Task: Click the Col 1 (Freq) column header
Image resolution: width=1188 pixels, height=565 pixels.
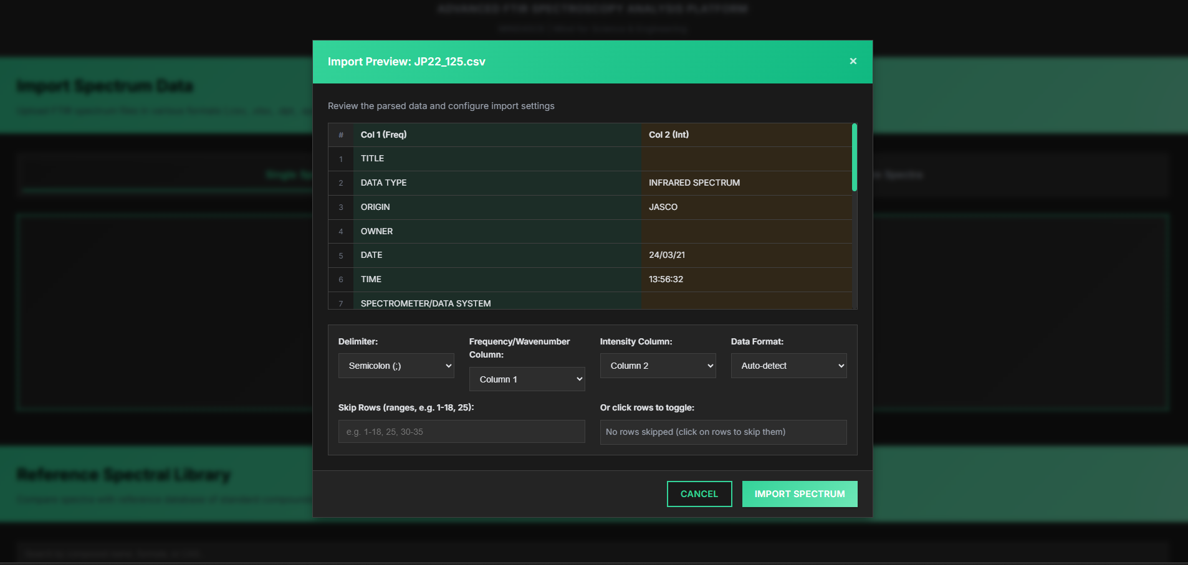Action: coord(384,135)
